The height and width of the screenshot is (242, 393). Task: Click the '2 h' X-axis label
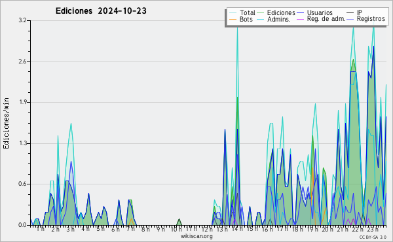[x=56, y=229]
